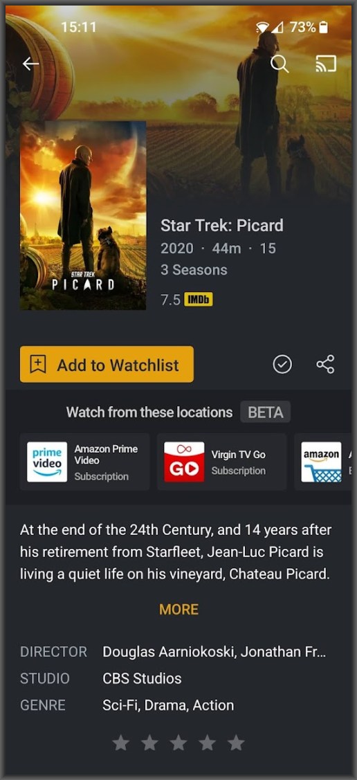Open the Amazon store cart tile
Viewport: 357px width, 780px height.
(x=321, y=462)
